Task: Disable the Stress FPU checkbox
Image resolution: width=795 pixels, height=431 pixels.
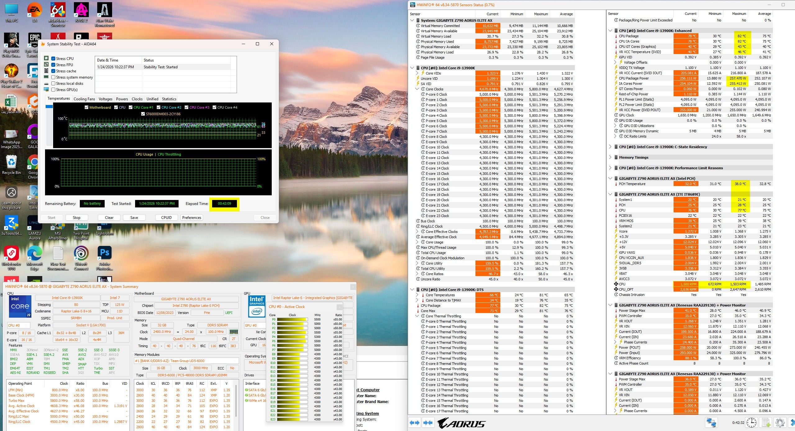Action: (53, 65)
